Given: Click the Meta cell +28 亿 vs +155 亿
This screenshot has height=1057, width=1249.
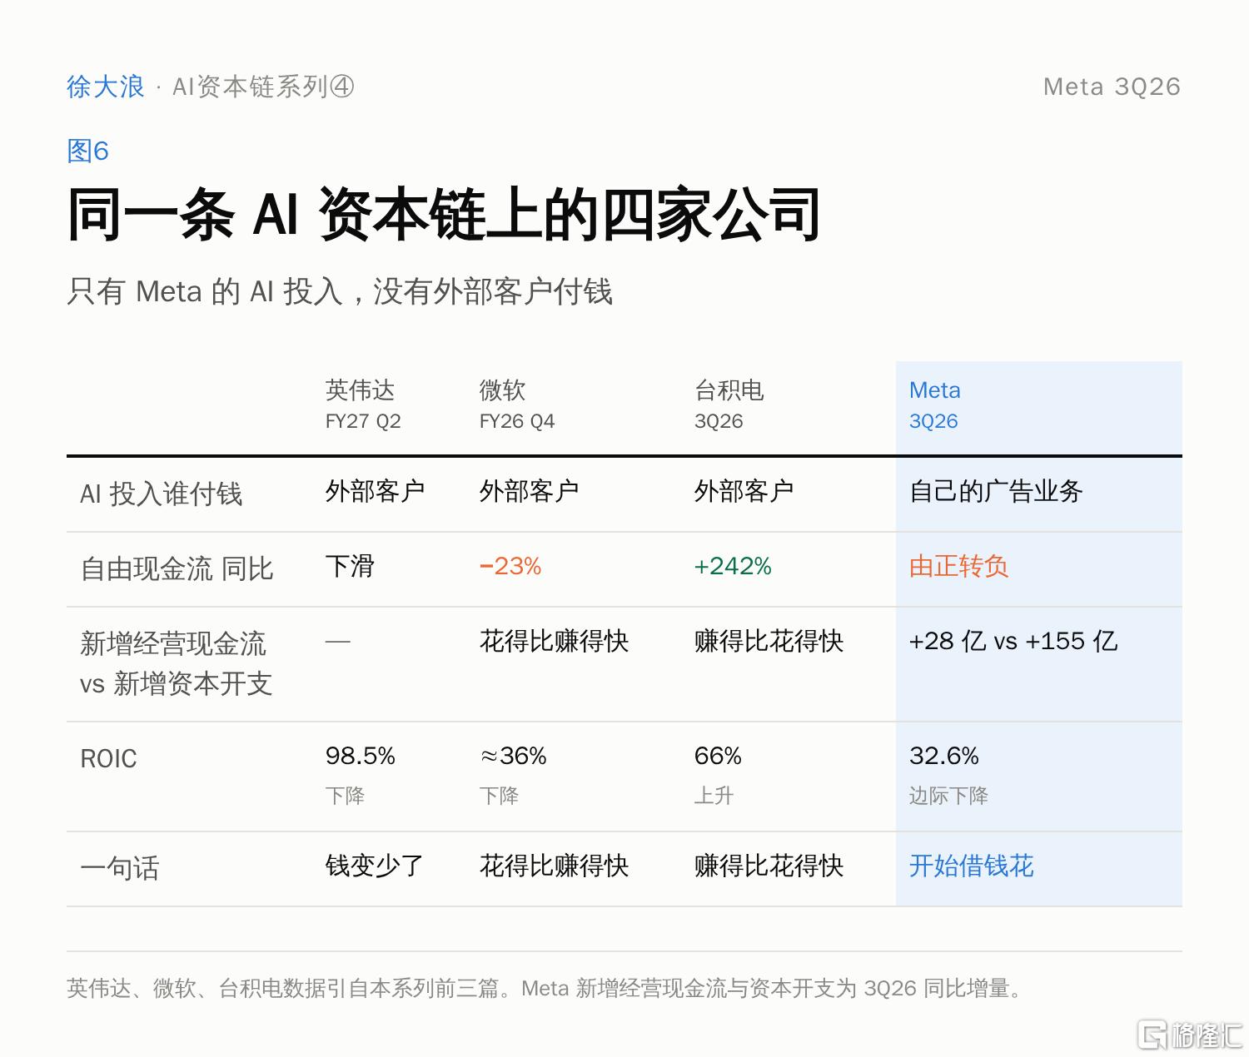Looking at the screenshot, I should point(1013,641).
